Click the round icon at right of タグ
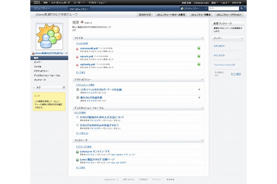Screen dimensions: 277x184 coord(64,87)
